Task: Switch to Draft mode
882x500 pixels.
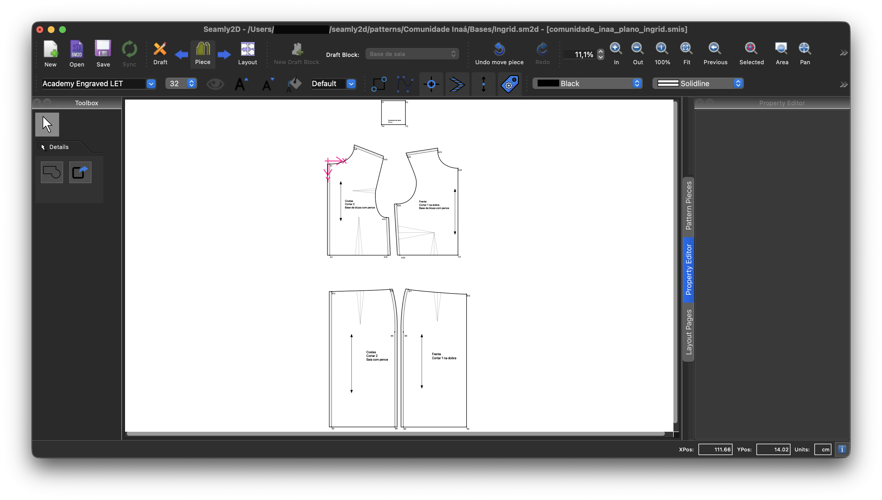Action: point(160,53)
